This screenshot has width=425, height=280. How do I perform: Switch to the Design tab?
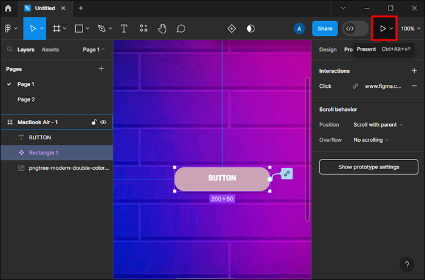tap(328, 50)
